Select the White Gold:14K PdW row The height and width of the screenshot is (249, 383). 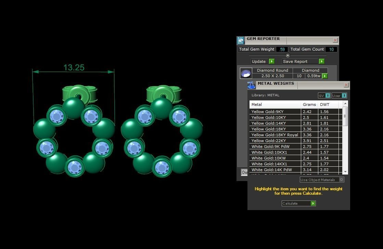296,170
